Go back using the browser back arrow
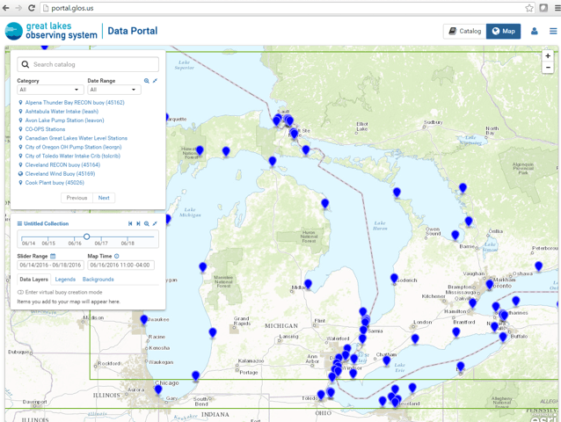 point(6,8)
